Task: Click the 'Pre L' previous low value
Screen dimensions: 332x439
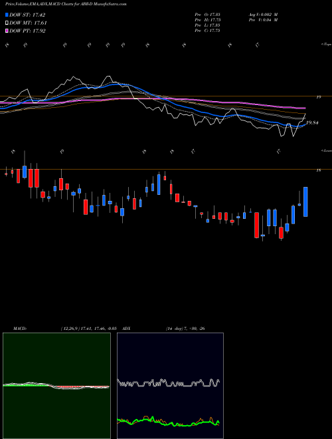Action: [x=207, y=25]
